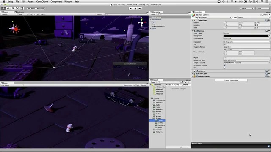
Task: Open Transform component gear menu
Action: click(x=269, y=20)
